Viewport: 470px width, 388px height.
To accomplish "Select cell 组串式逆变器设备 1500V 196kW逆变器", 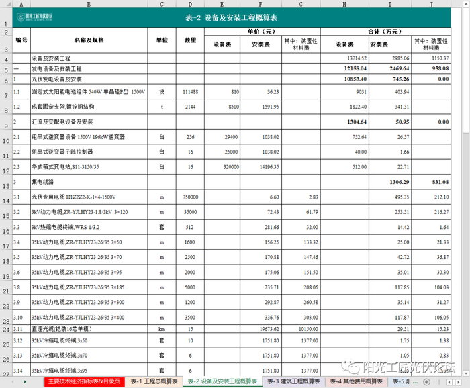I will pos(89,137).
